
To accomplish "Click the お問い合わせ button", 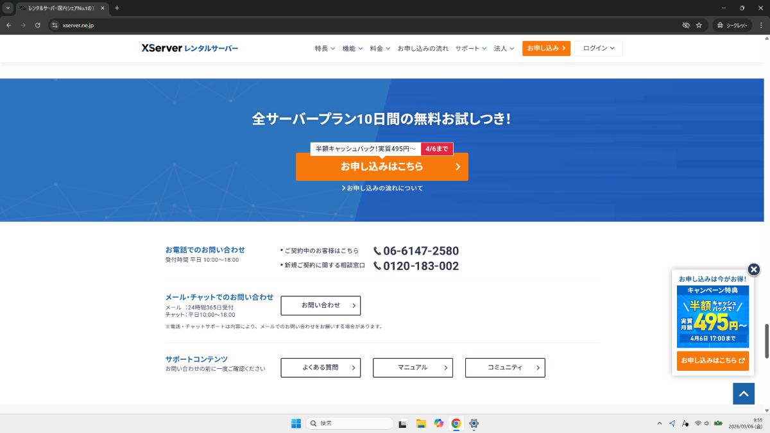I will coord(320,305).
